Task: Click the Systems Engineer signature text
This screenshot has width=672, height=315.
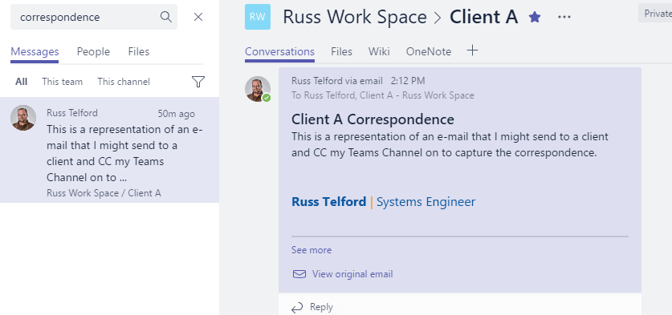Action: (426, 201)
